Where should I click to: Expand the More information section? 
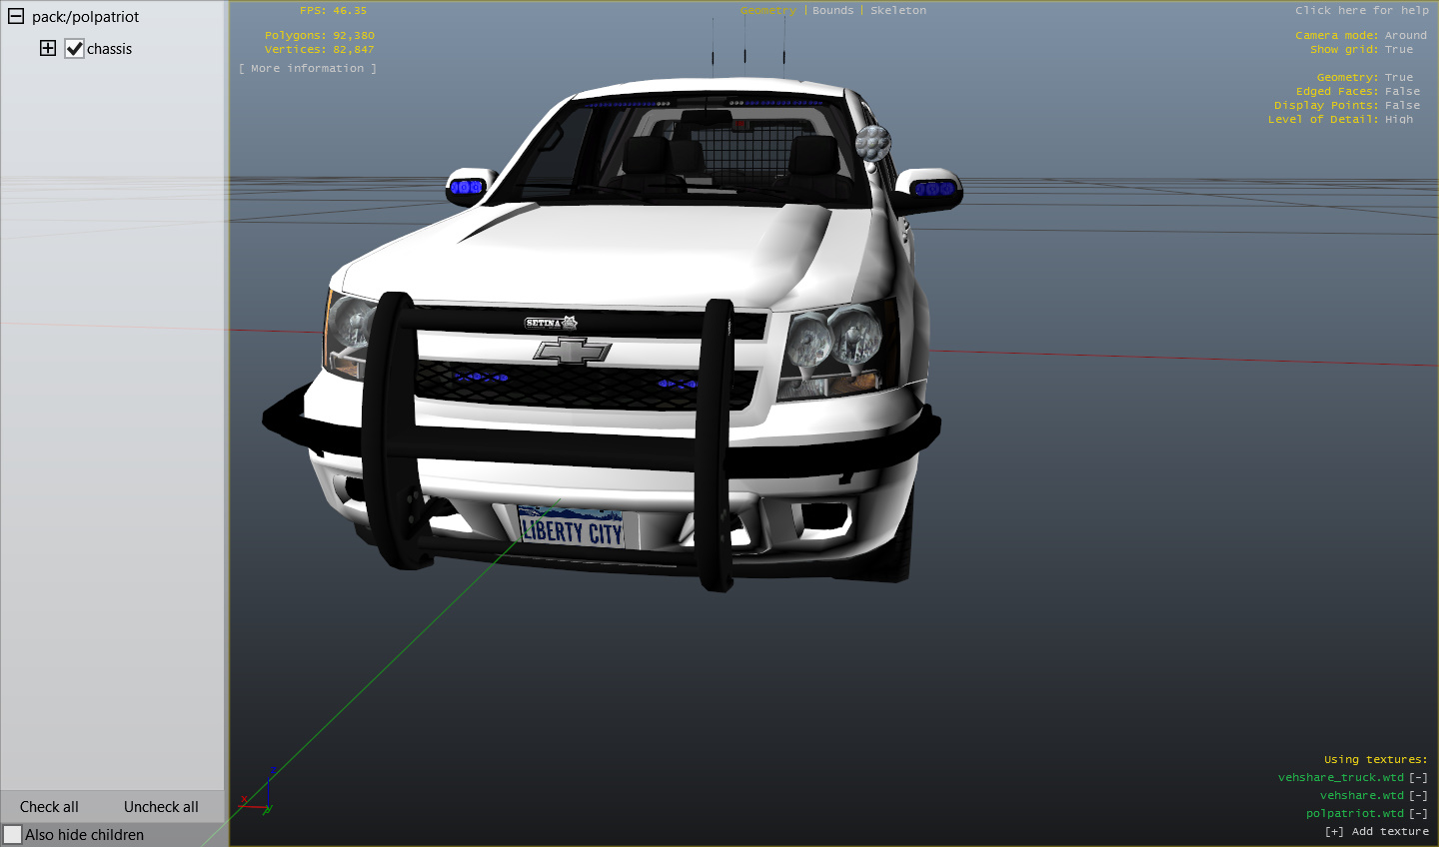pyautogui.click(x=308, y=68)
